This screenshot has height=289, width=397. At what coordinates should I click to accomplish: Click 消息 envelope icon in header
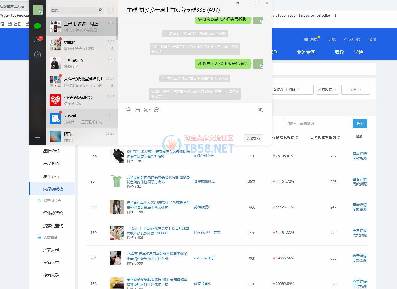click(x=306, y=39)
